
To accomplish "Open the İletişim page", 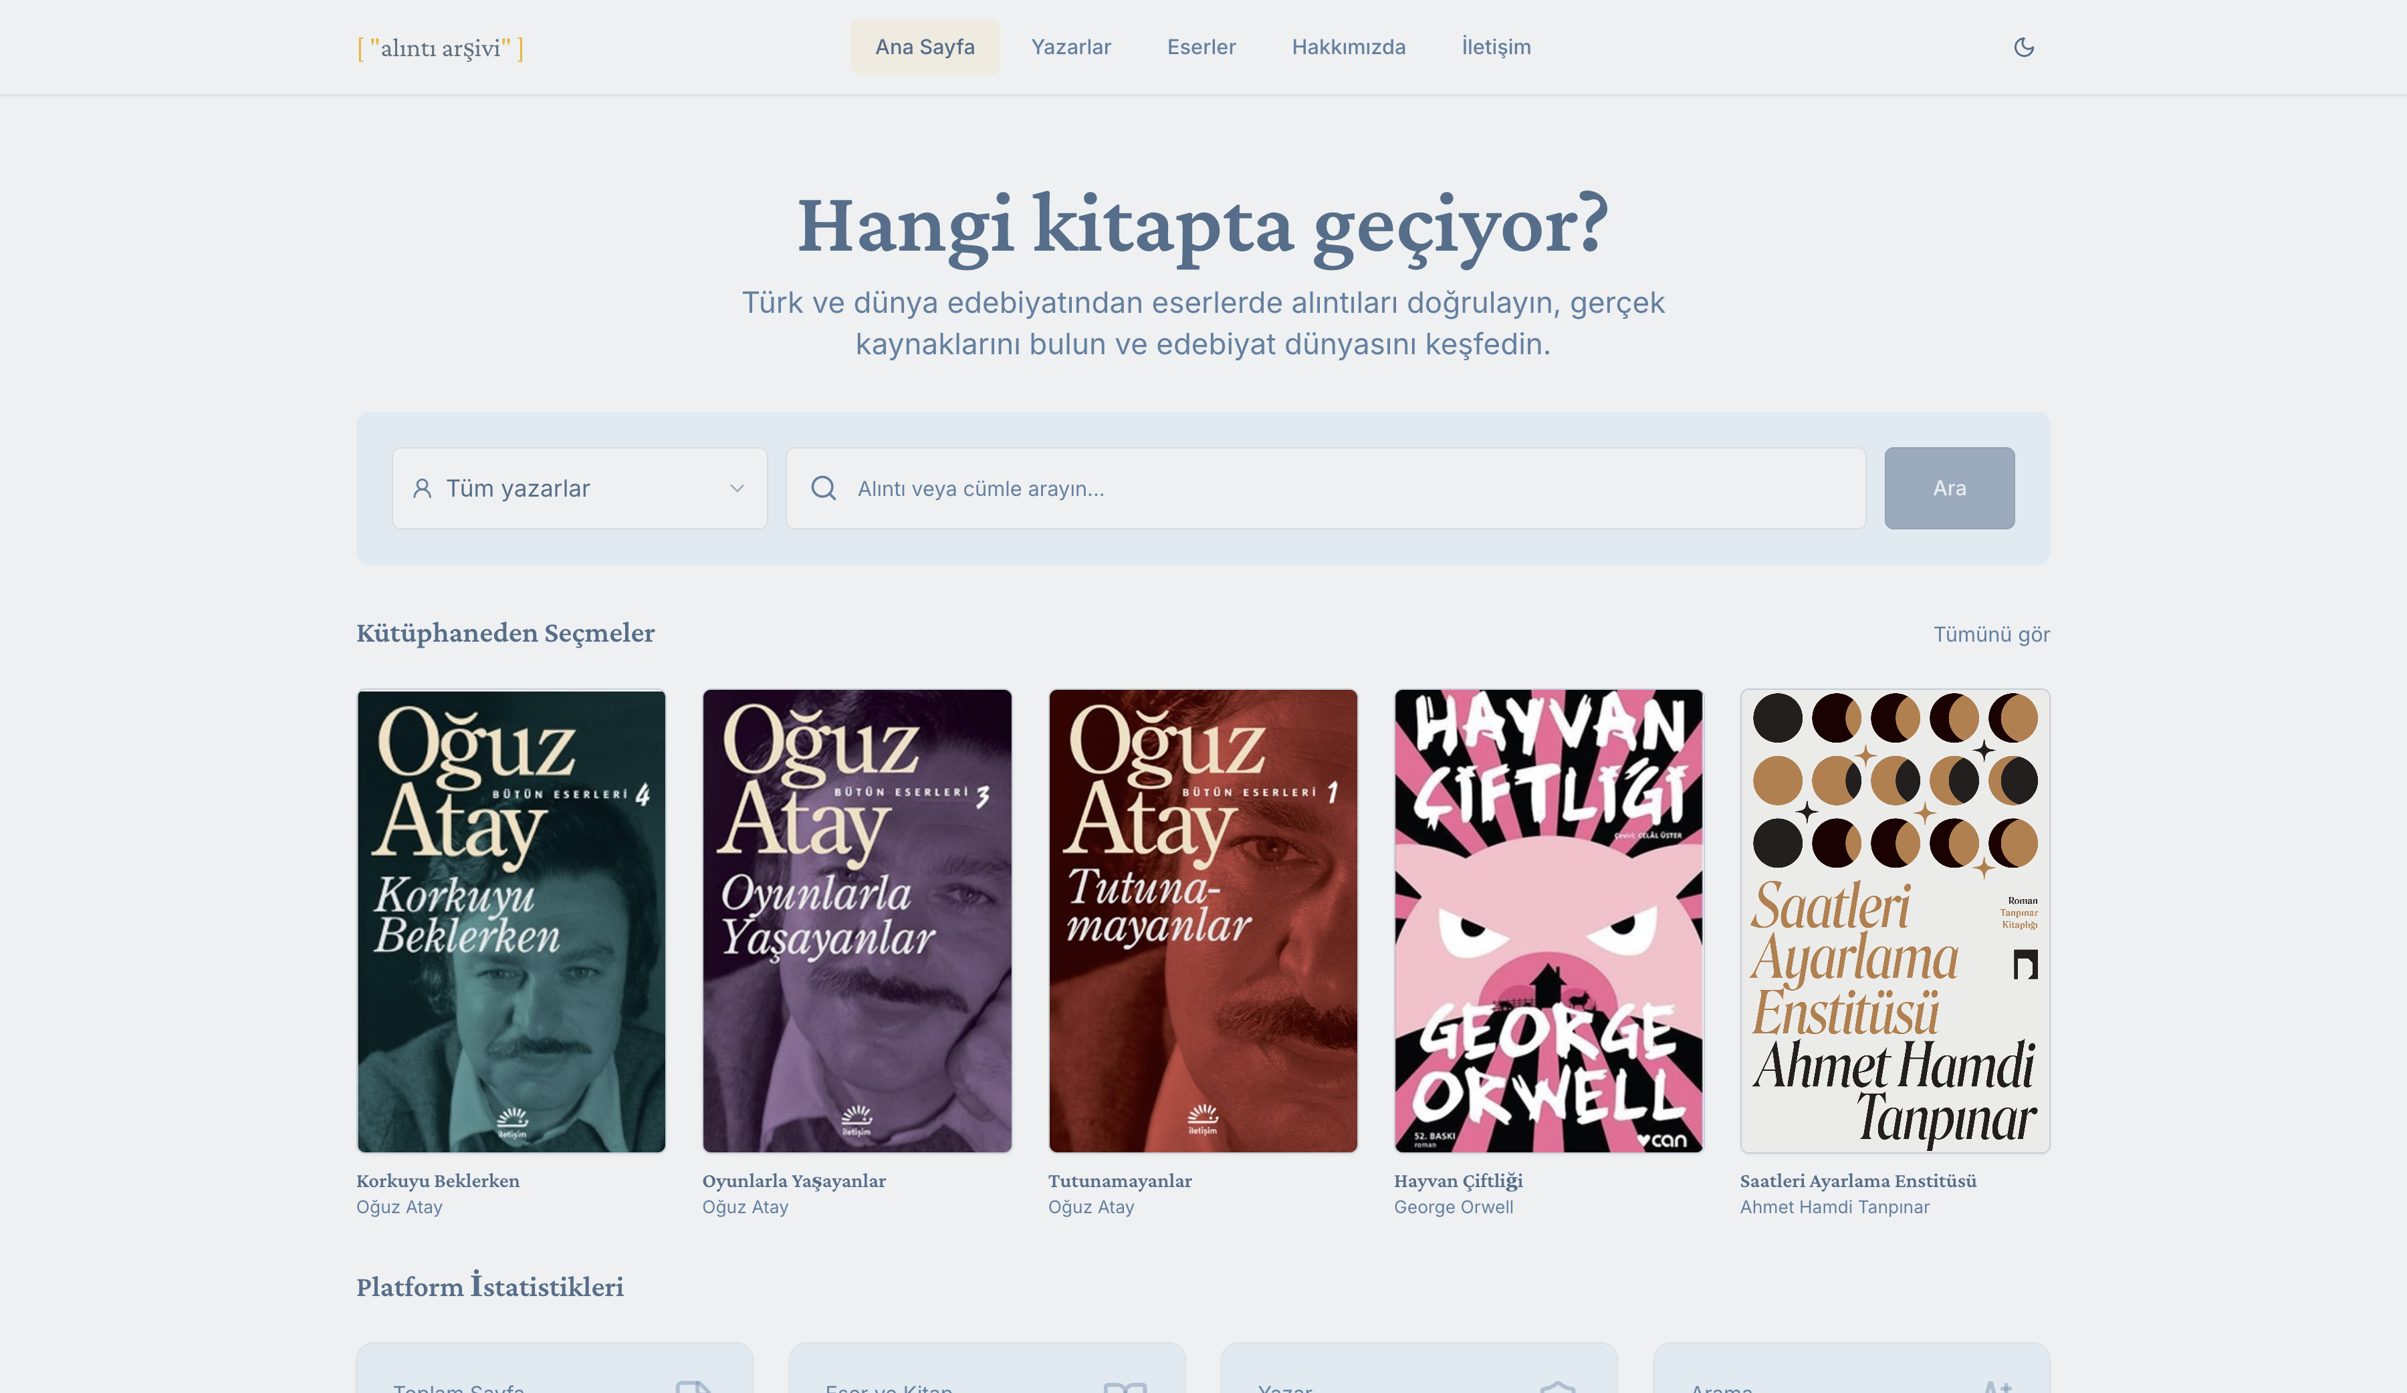I will tap(1496, 47).
